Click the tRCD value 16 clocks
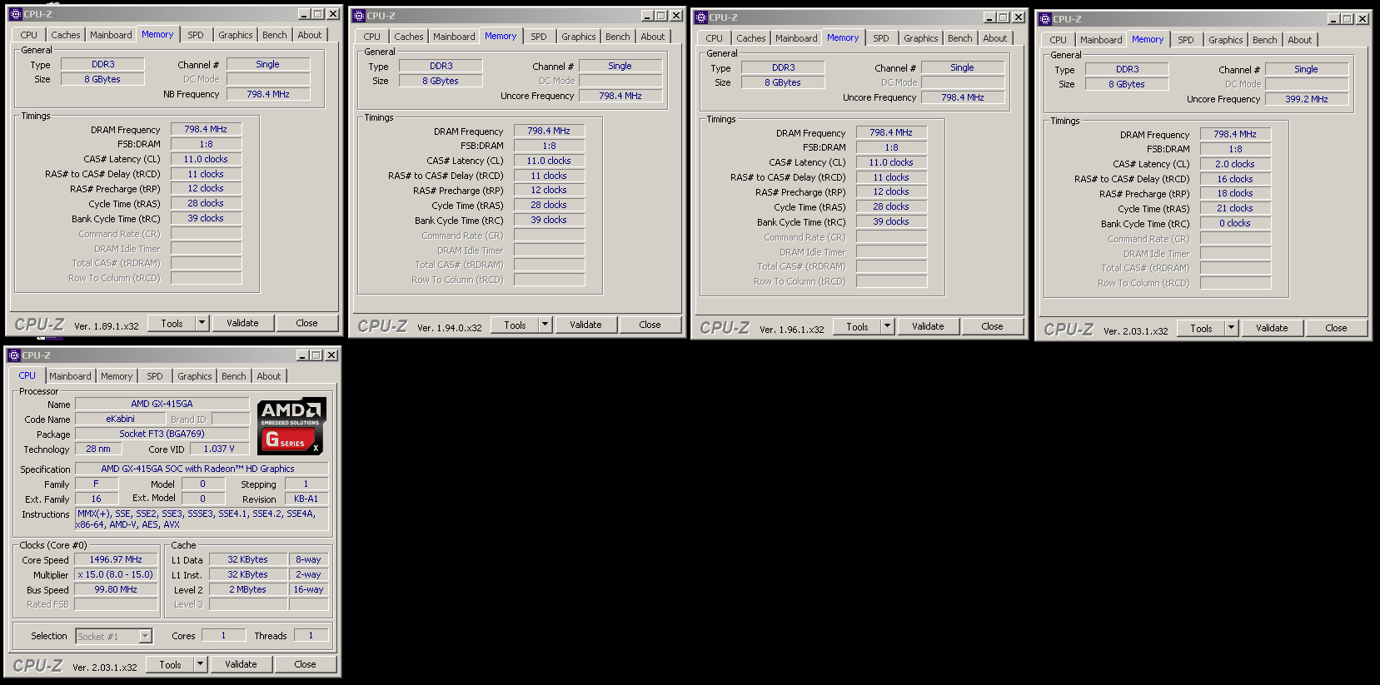1380x685 pixels. click(1235, 179)
